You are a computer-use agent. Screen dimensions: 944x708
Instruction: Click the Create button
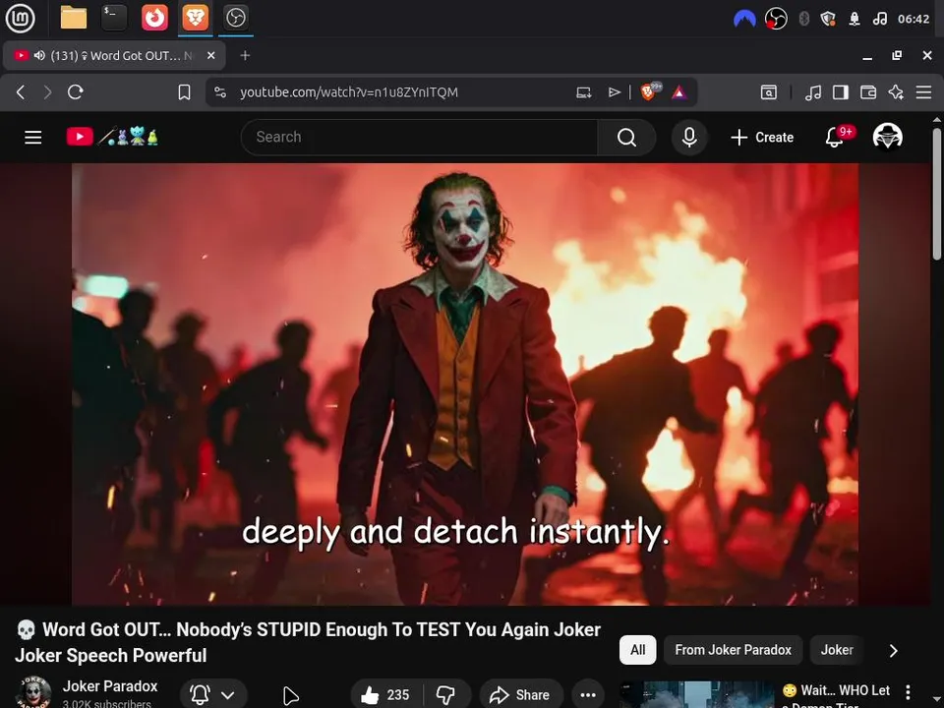click(762, 138)
